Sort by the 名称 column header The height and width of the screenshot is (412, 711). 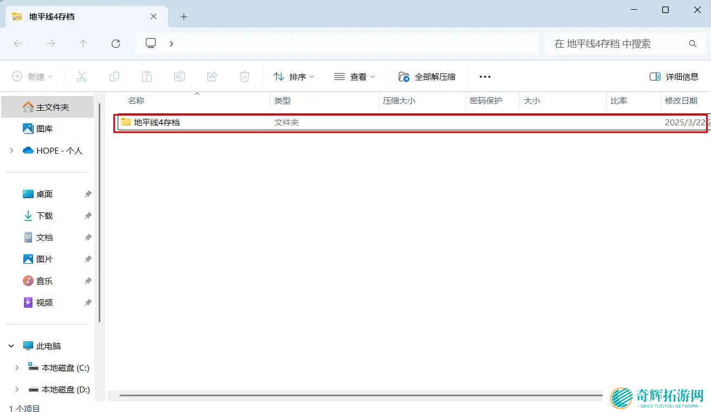click(x=136, y=100)
